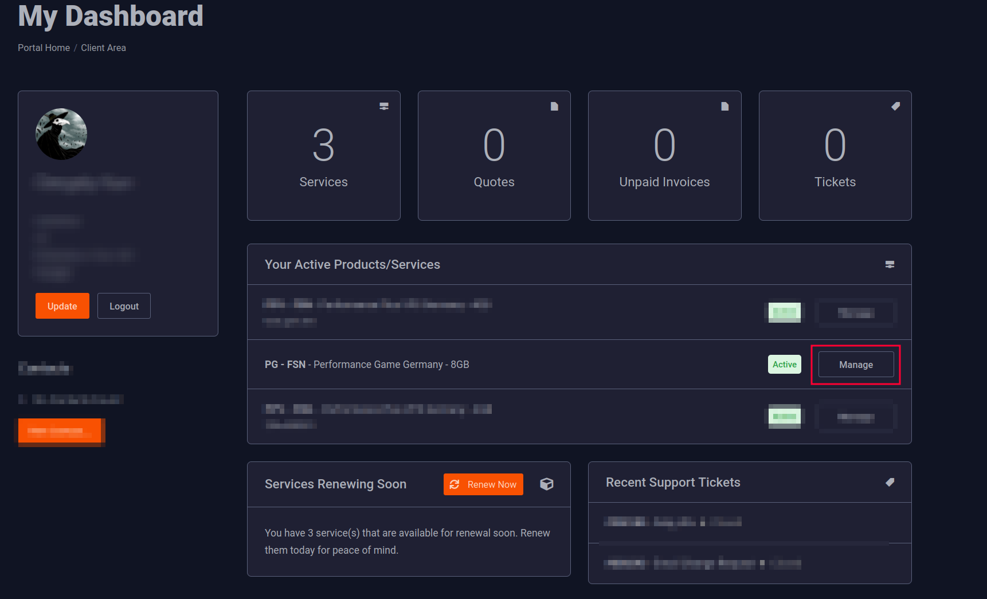Open the Portal Home link
The width and height of the screenshot is (987, 599).
[44, 48]
